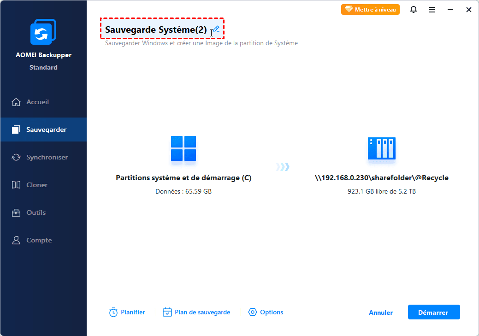
Task: Click Démarrer to start backup
Action: (x=434, y=312)
